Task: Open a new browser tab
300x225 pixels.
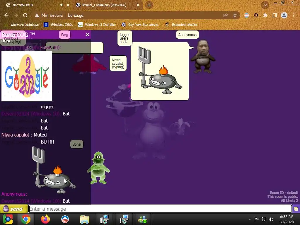Action: 149,5
